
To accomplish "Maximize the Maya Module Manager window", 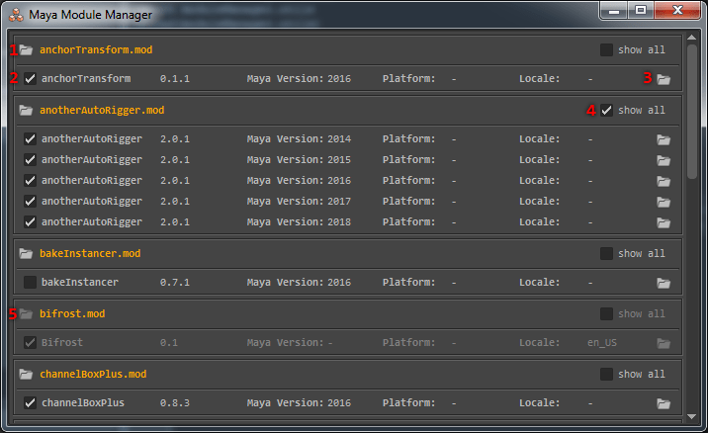I will [641, 11].
